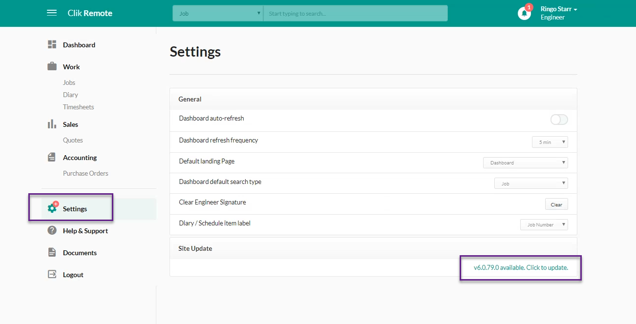Viewport: 636px width, 324px height.
Task: Toggle the Dashboard auto-refresh switch
Action: 559,120
